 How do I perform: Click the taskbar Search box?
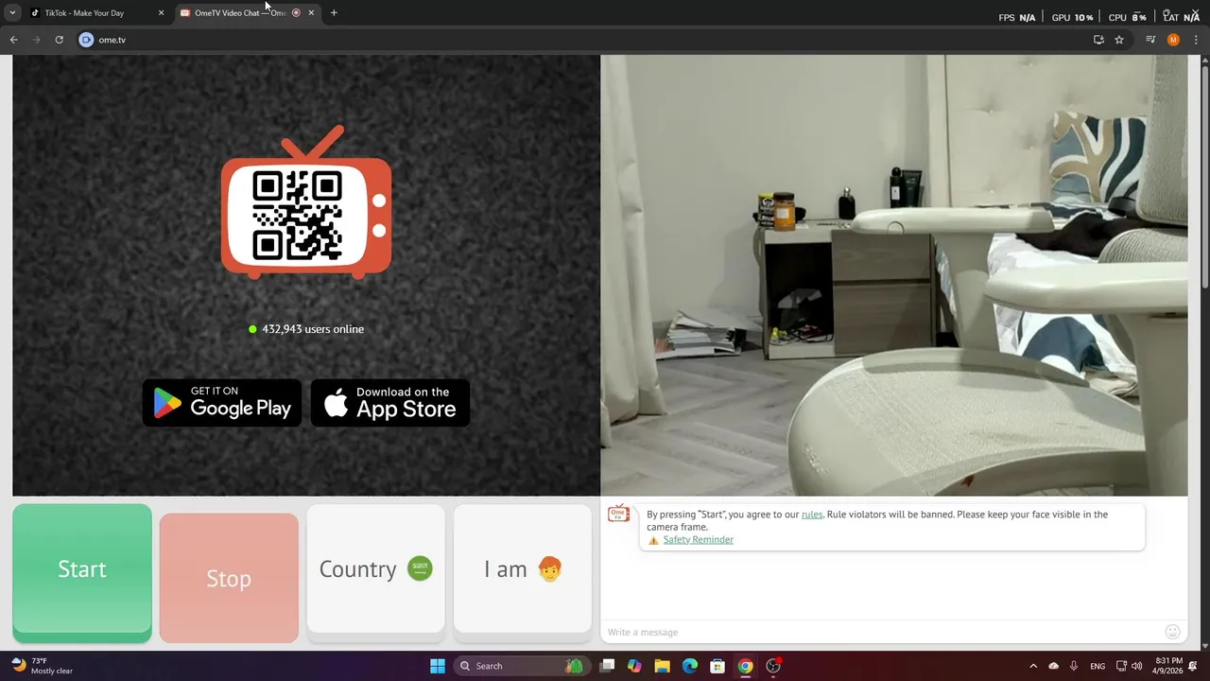coord(521,666)
